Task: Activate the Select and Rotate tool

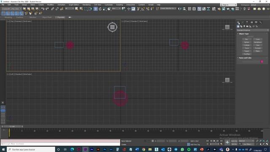Action: (x=100, y=9)
